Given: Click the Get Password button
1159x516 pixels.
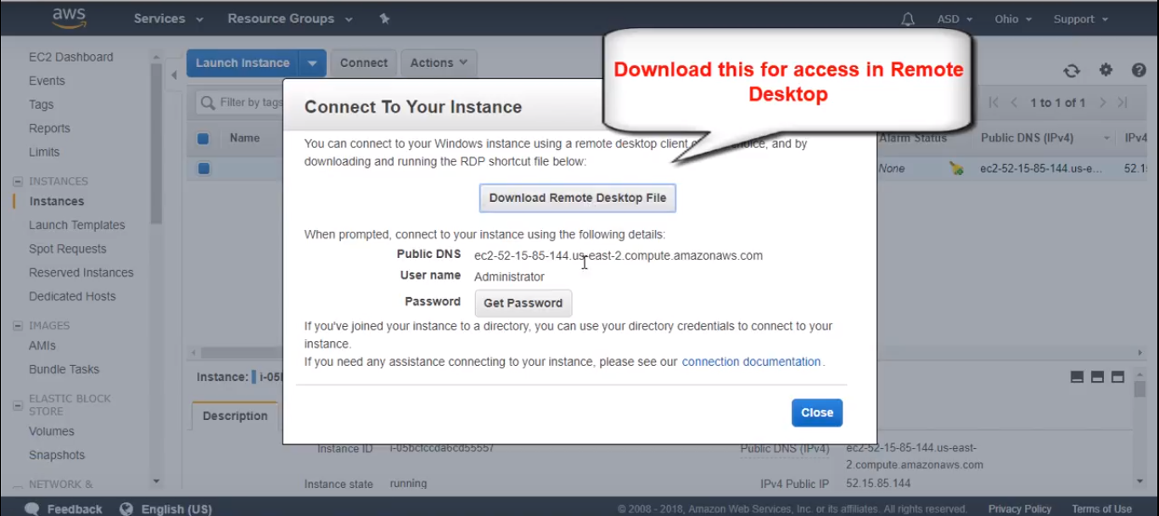Looking at the screenshot, I should click(x=523, y=303).
